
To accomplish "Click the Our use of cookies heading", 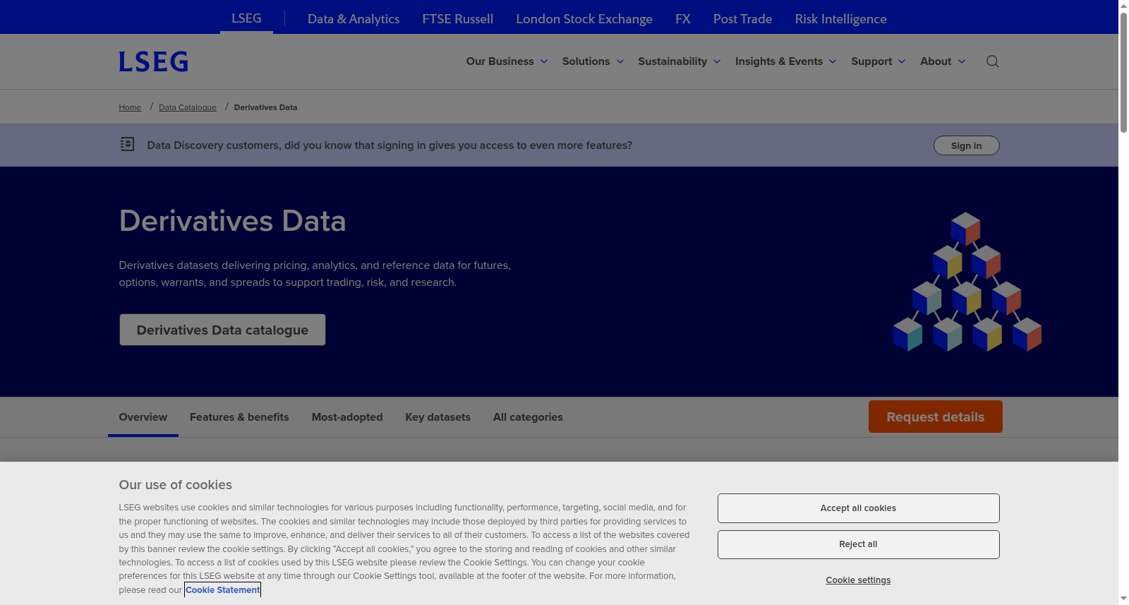I will [175, 485].
